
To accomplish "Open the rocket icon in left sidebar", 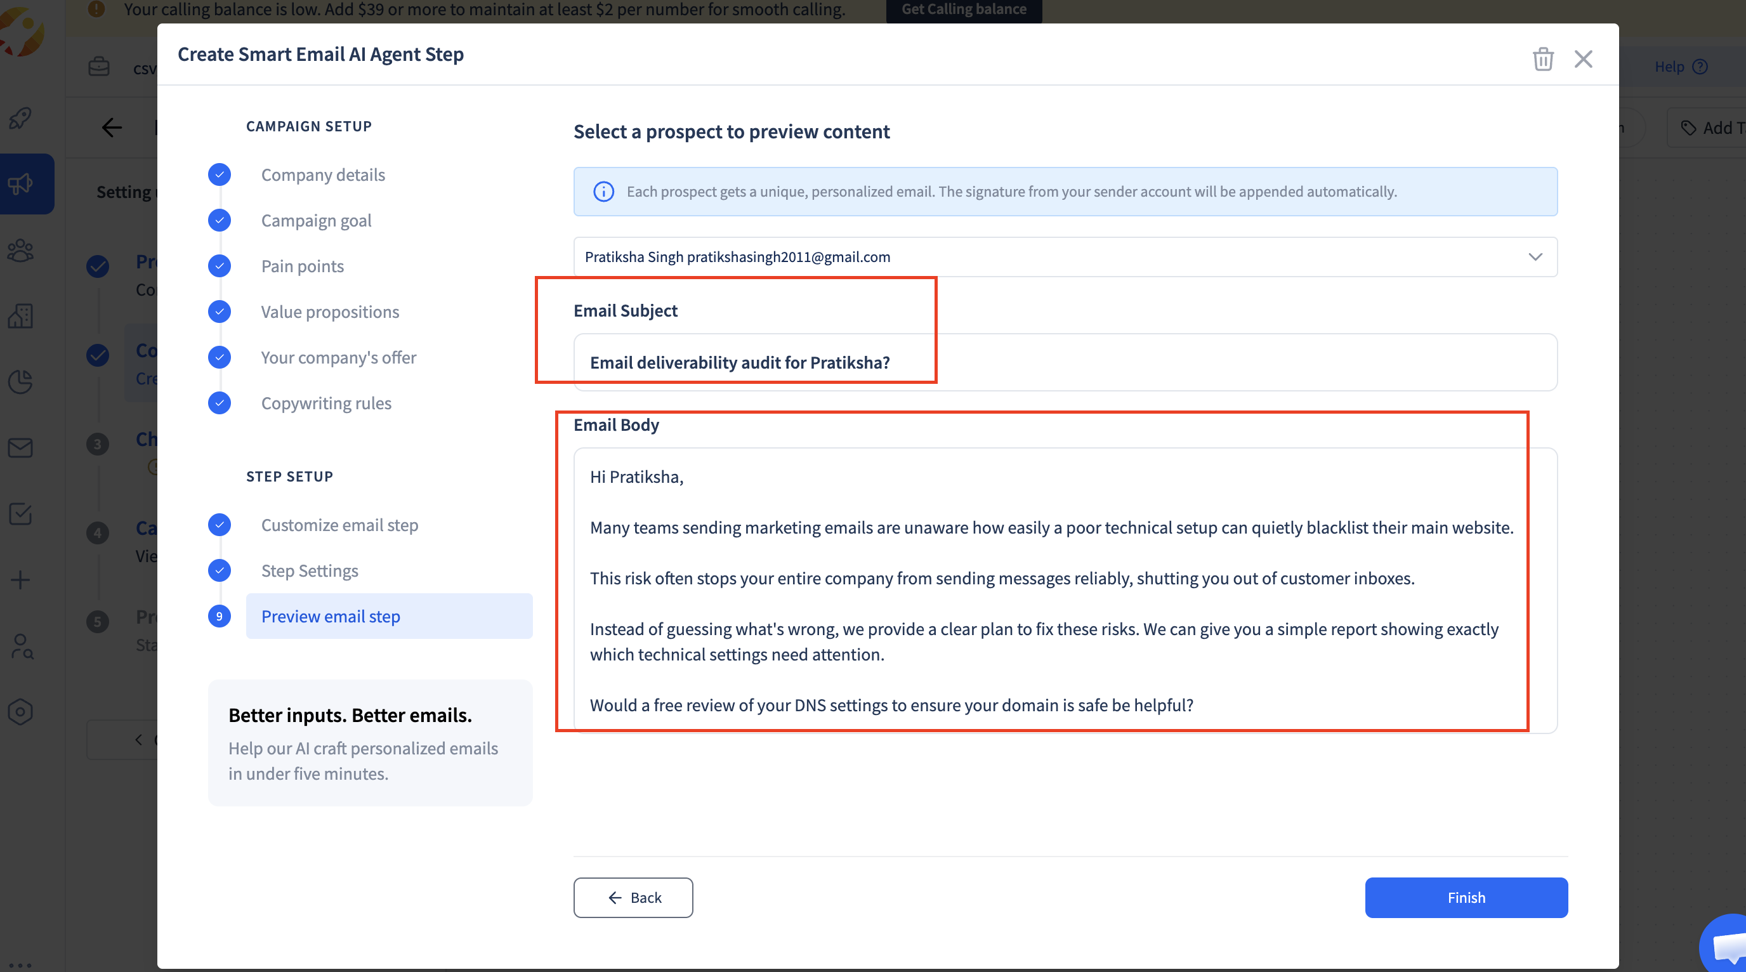I will [x=20, y=119].
